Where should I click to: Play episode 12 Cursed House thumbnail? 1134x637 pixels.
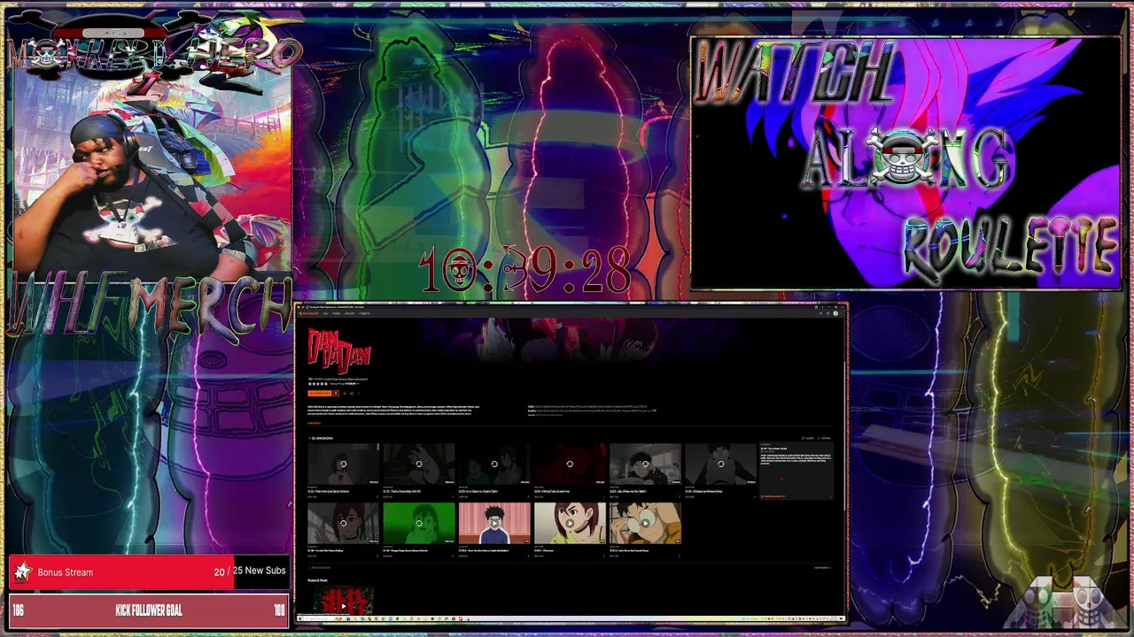[x=645, y=523]
